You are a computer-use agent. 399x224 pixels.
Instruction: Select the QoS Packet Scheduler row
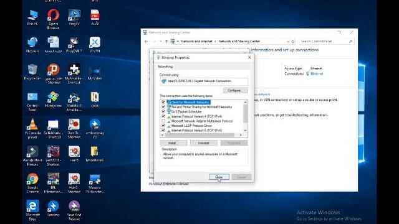tap(186, 112)
